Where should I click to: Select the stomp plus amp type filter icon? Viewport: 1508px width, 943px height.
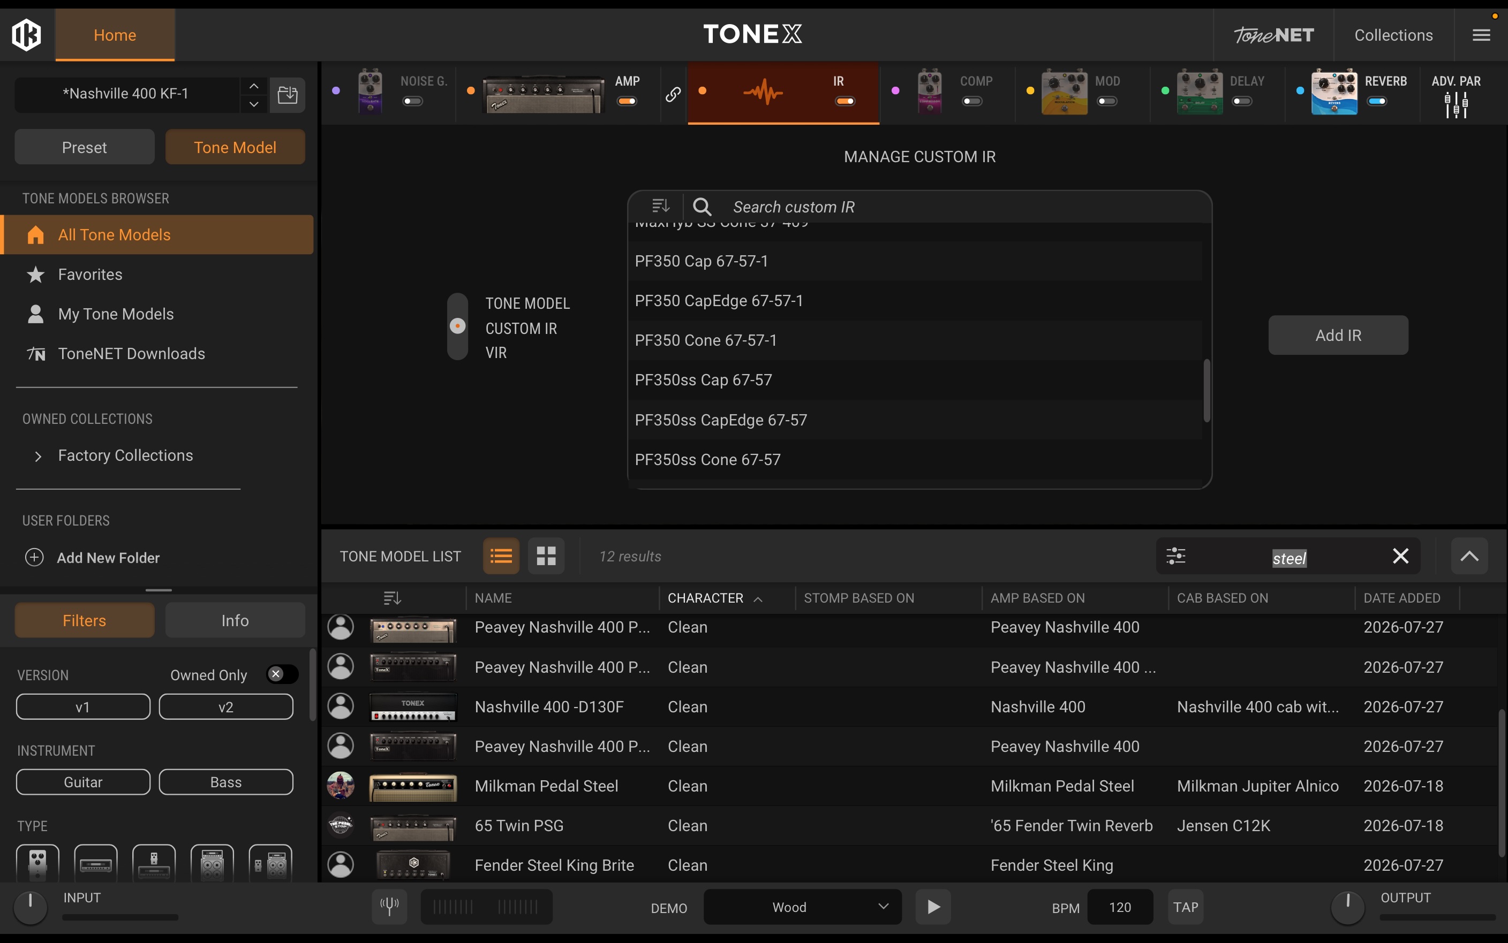tap(154, 863)
